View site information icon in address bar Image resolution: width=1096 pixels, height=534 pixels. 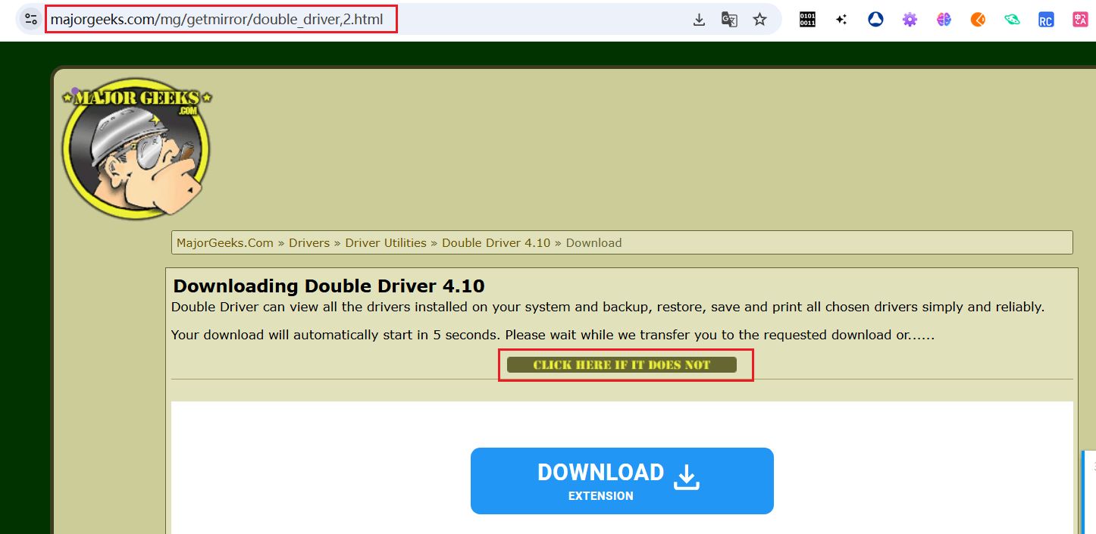pyautogui.click(x=31, y=20)
